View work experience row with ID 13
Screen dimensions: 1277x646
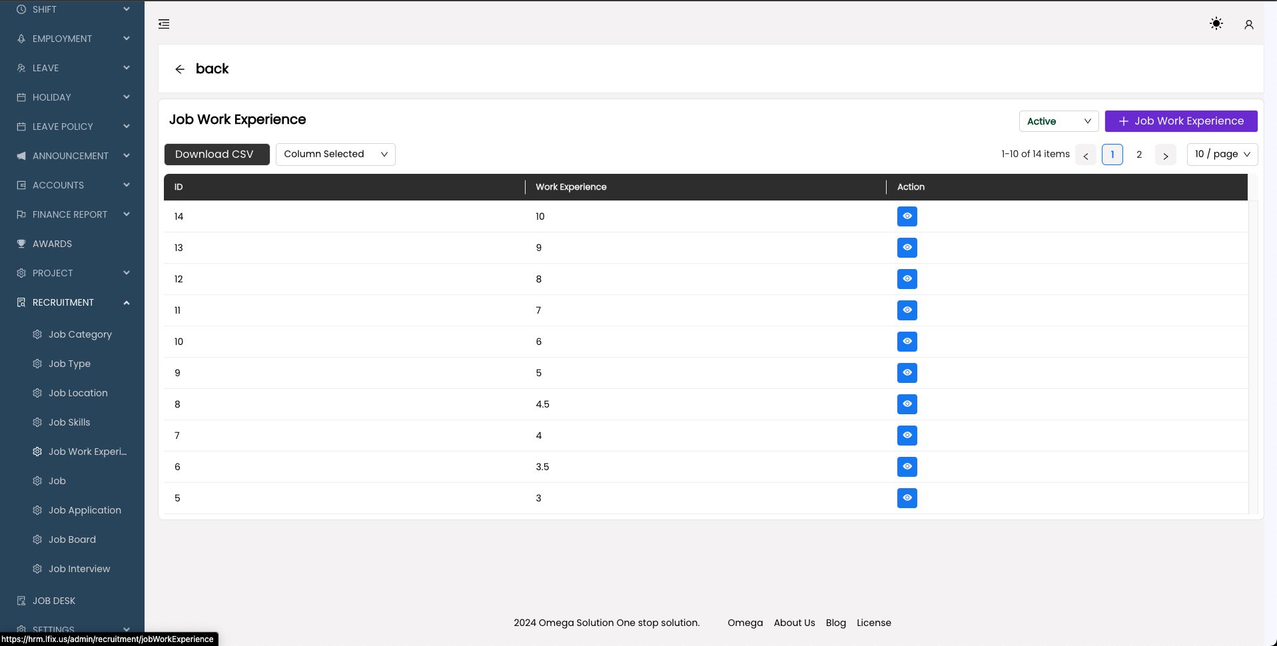click(907, 248)
